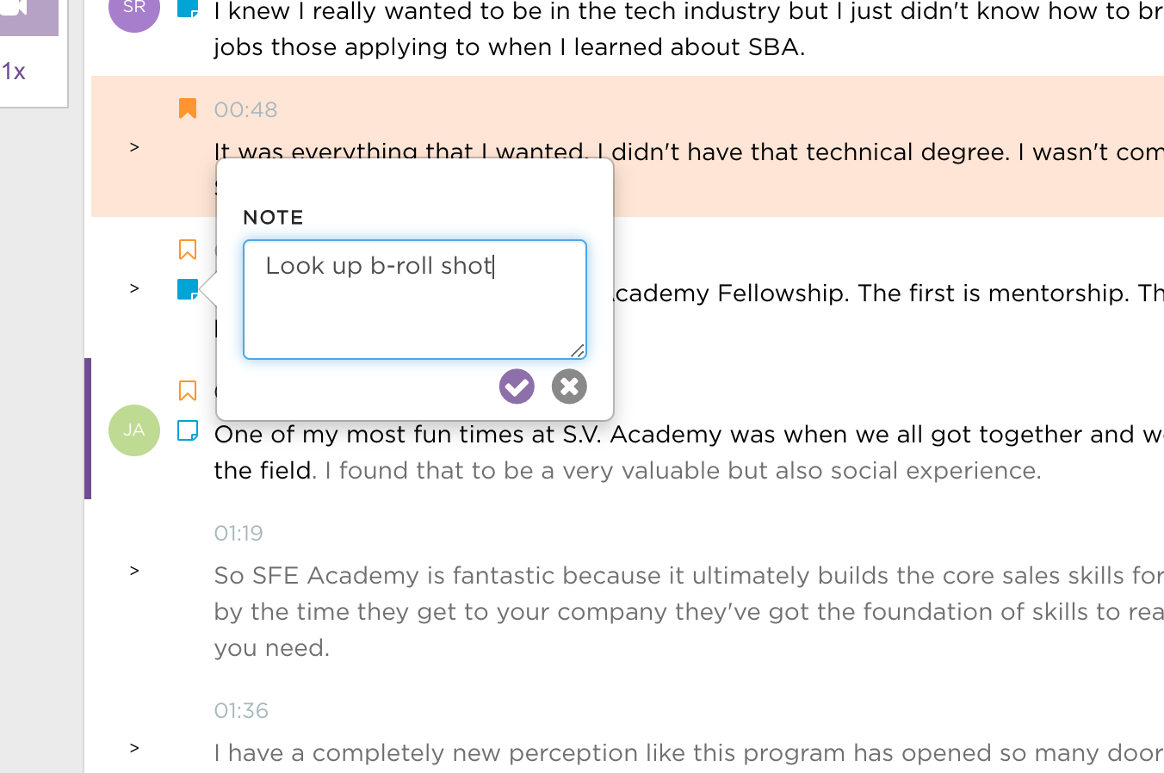This screenshot has width=1164, height=773.
Task: Jump to the 01:36 timestamp
Action: pyautogui.click(x=241, y=711)
